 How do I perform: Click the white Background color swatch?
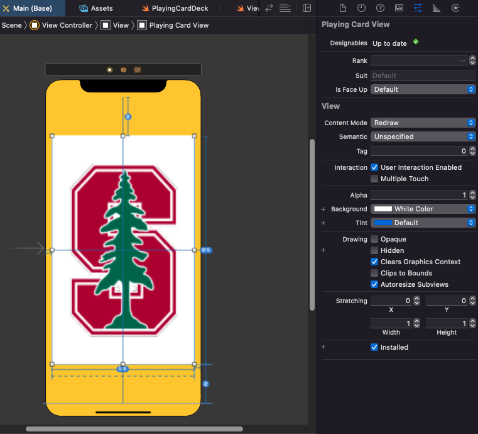(383, 209)
